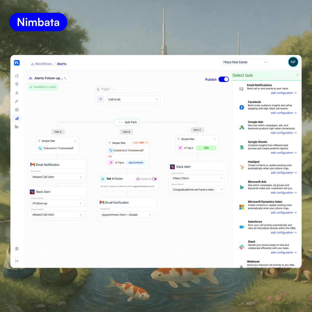The image size is (312, 312).
Task: Open the Appointment Alert + Details dropdown
Action: point(150,215)
